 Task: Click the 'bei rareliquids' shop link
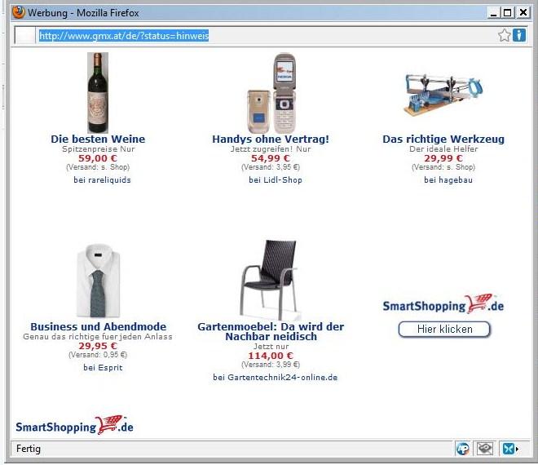pos(102,180)
